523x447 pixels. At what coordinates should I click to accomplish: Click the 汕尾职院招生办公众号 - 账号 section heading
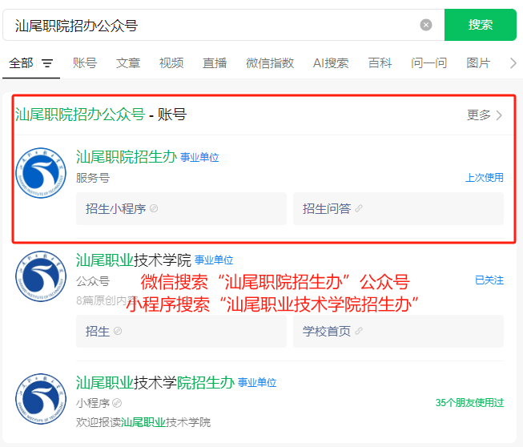tap(101, 115)
